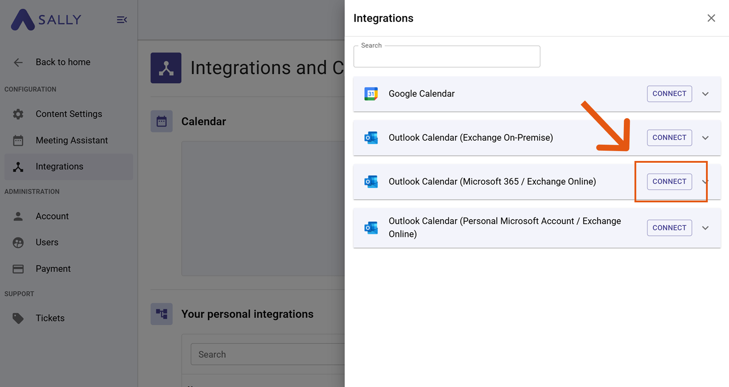The width and height of the screenshot is (729, 387).
Task: Close the Integrations panel
Action: pyautogui.click(x=711, y=18)
